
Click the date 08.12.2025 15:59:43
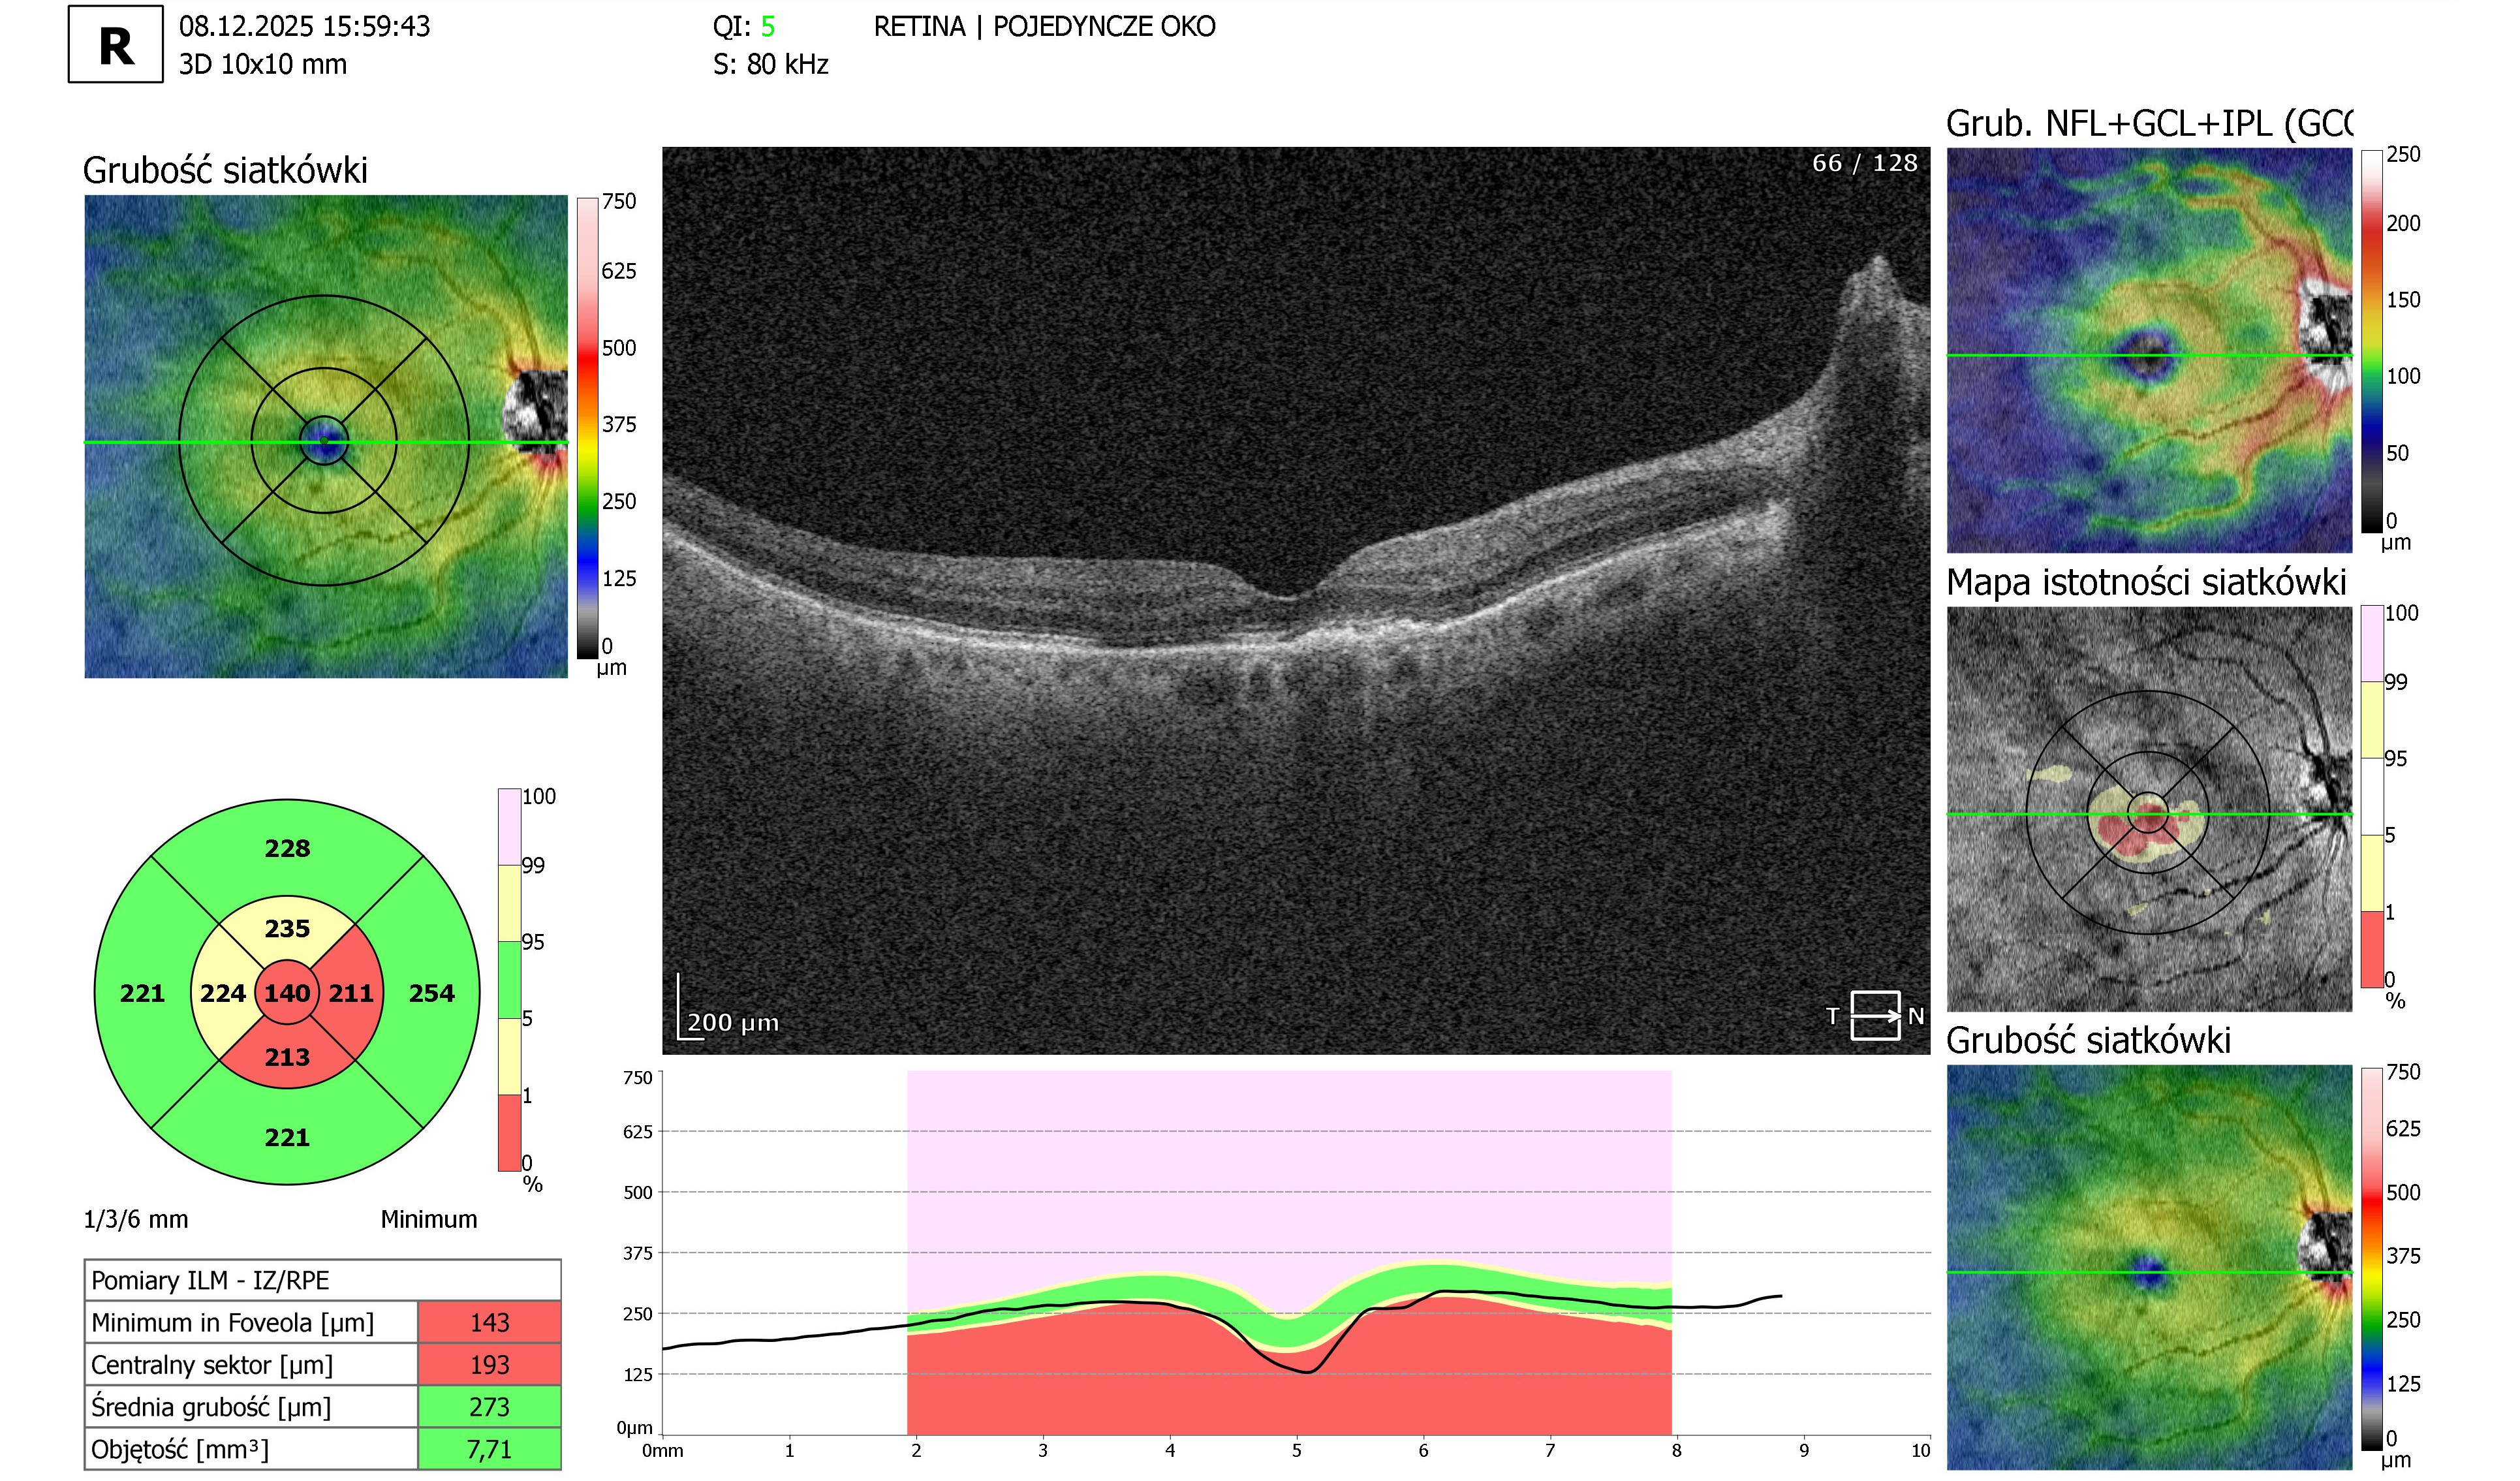point(304,27)
